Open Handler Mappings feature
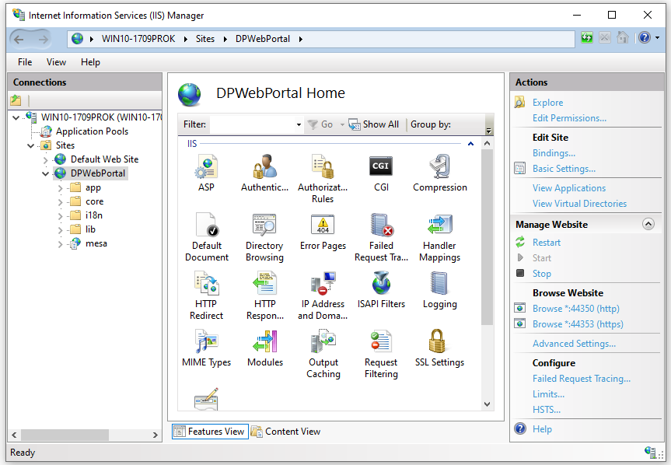Screen dimensions: 671x465 (439, 237)
